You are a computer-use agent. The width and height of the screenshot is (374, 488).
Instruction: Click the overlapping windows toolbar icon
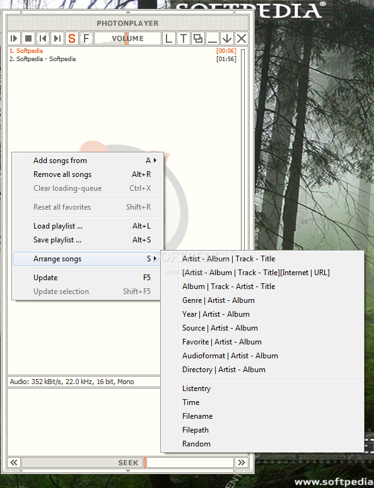pyautogui.click(x=198, y=38)
